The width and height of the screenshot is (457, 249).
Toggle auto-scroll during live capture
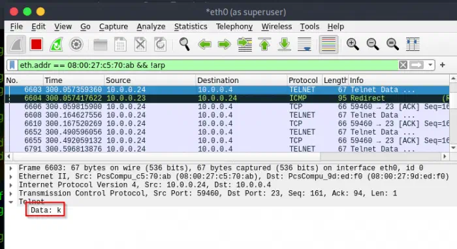coord(304,44)
